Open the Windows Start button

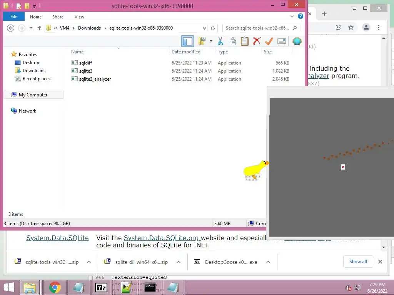click(9, 287)
